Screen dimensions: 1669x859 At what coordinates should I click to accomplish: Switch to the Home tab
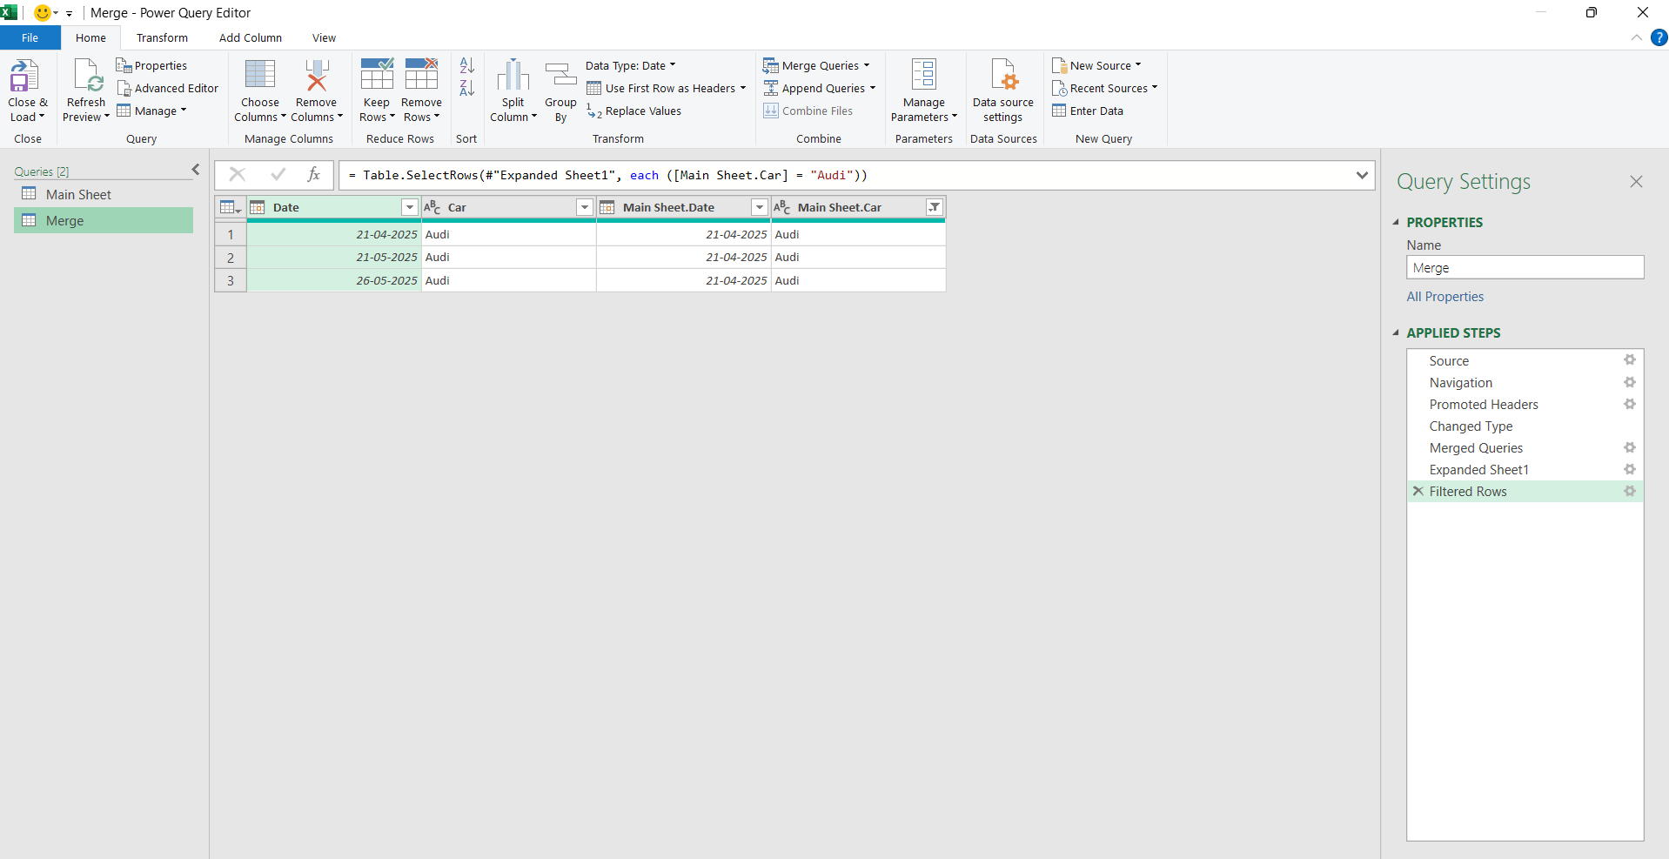90,37
